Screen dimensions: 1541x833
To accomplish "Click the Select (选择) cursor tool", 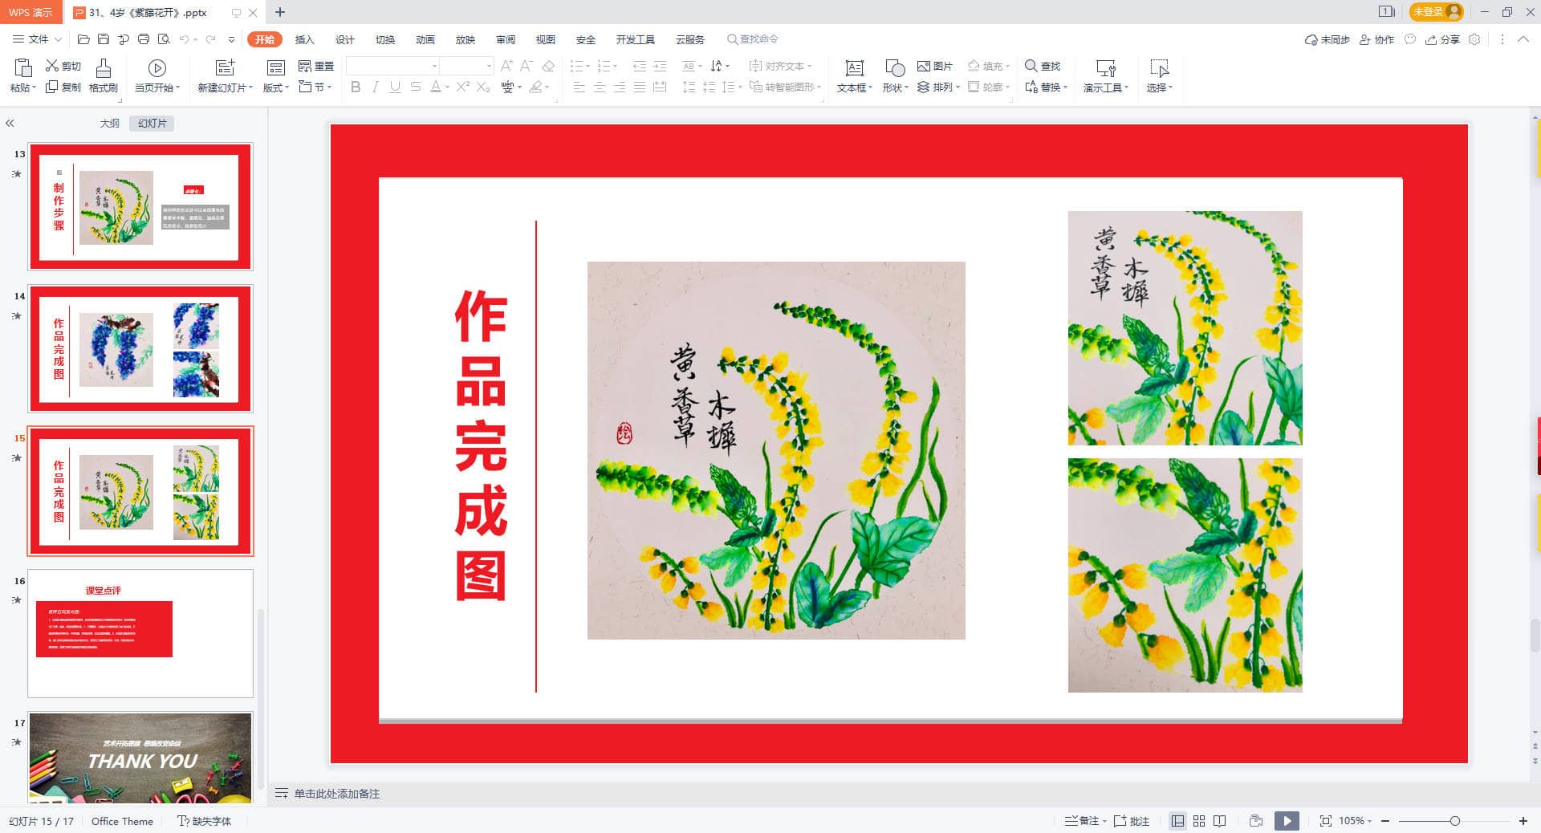I will tap(1159, 76).
